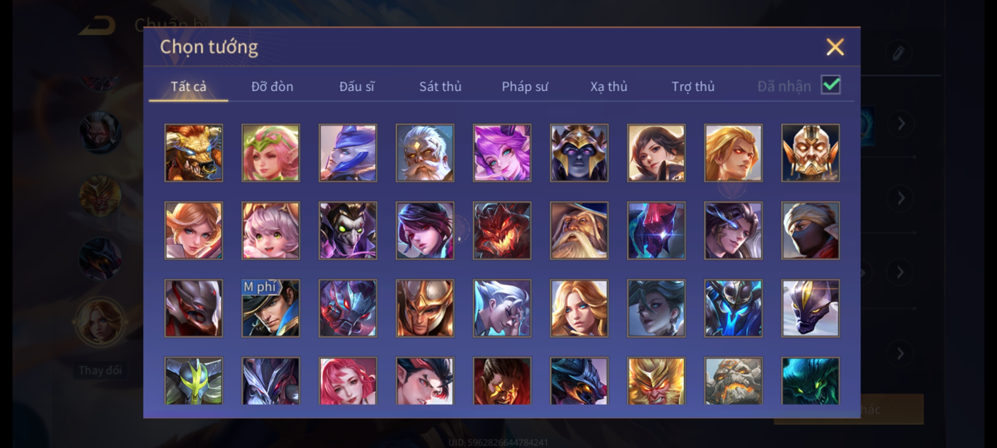Image resolution: width=997 pixels, height=448 pixels.
Task: Click the 'Thay đổi' button on the left
Action: (x=101, y=370)
